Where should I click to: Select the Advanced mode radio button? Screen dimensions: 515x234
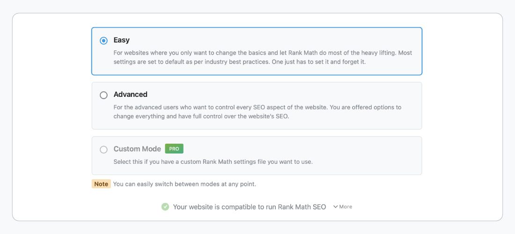click(x=103, y=95)
